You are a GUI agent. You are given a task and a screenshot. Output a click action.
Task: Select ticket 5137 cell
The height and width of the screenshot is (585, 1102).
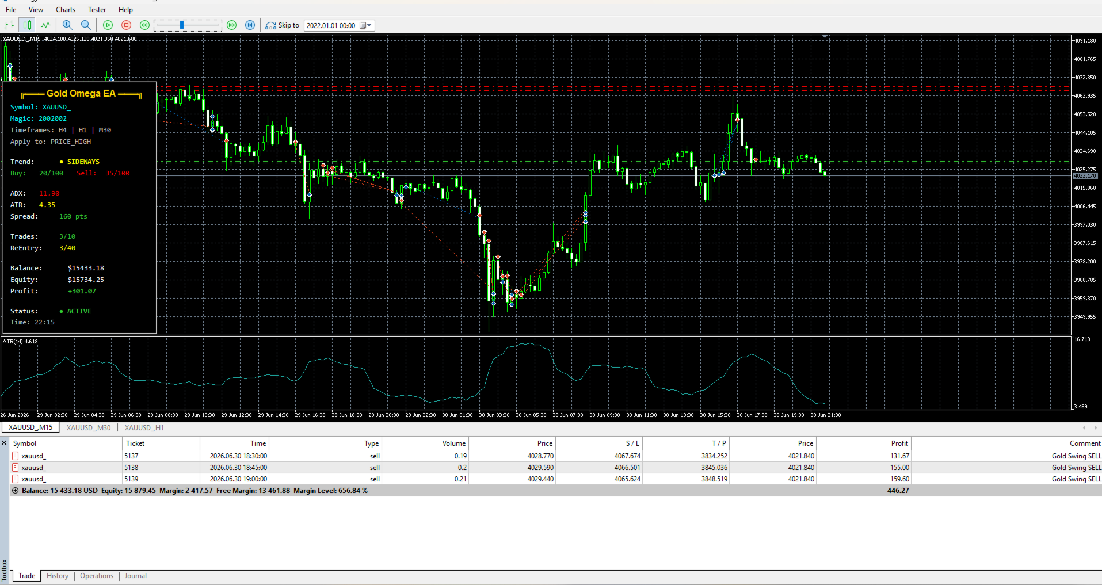point(131,456)
